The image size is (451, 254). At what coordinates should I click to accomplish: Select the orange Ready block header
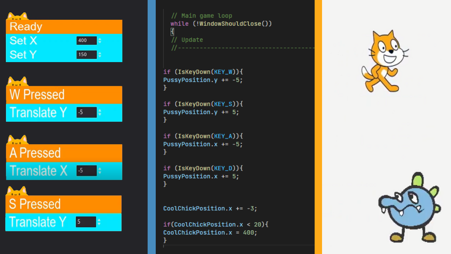point(64,27)
